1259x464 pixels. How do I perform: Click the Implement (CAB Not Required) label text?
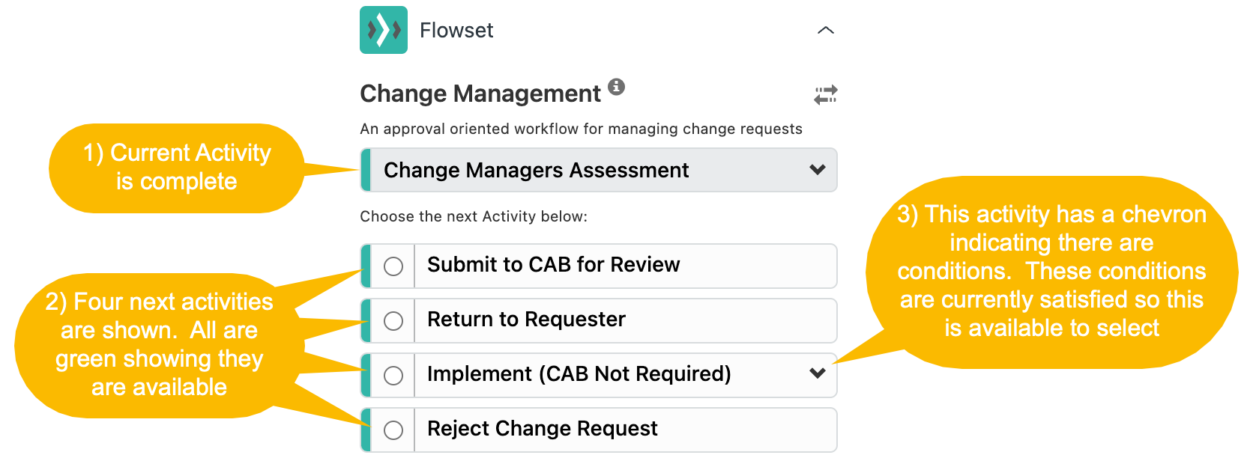579,374
